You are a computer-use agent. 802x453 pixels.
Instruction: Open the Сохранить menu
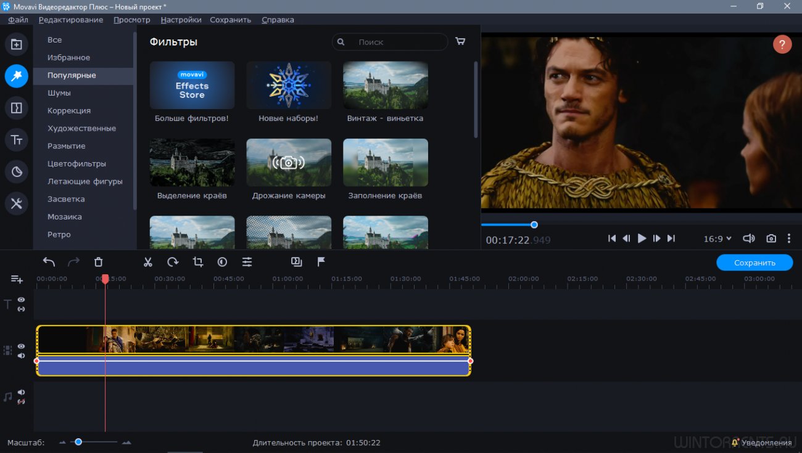(x=230, y=20)
